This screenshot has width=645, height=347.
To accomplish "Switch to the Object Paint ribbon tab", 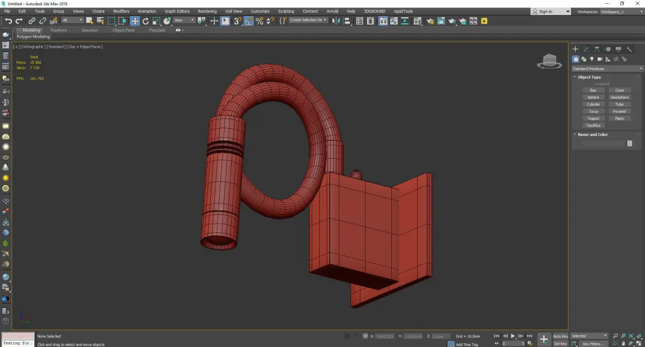I will click(x=124, y=30).
